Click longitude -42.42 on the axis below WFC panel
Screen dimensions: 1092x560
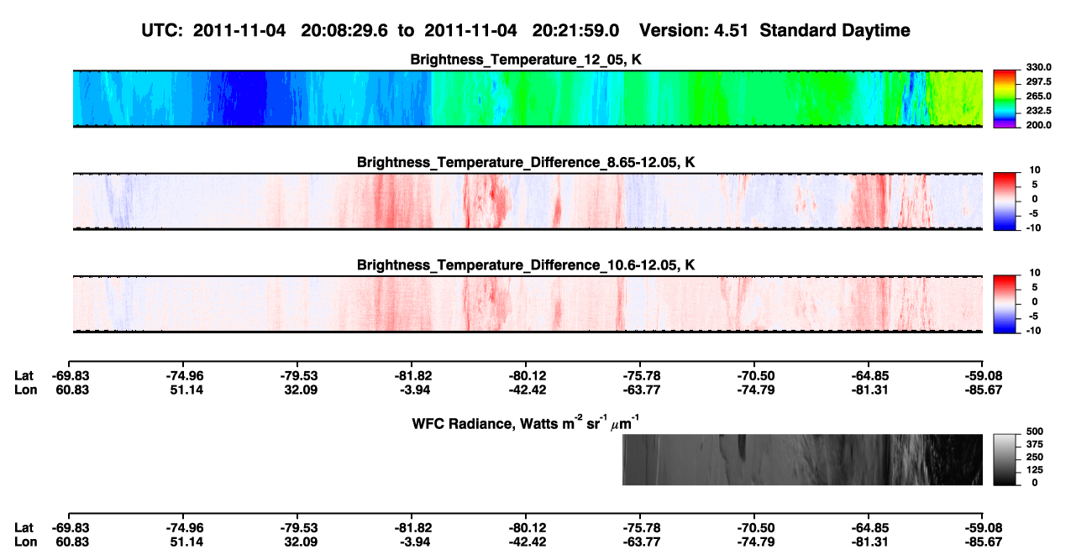point(526,541)
